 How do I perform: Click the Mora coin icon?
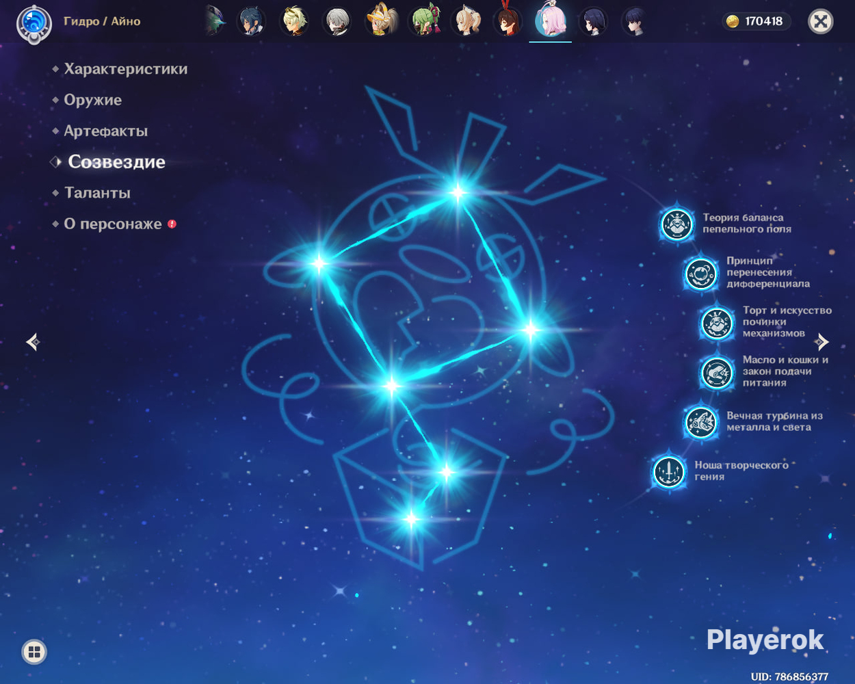(x=733, y=21)
